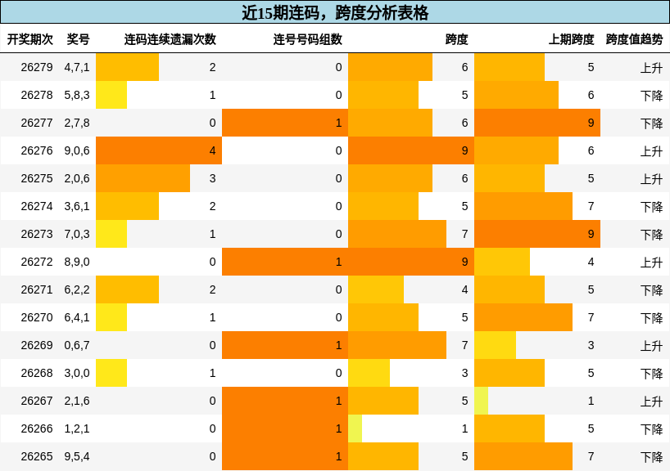Click trend 上升 in row 26276

coord(651,151)
